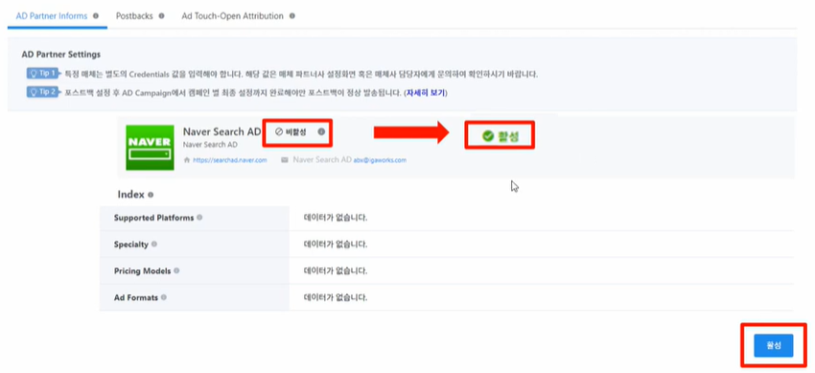Screen dimensions: 815x373
Task: Click the blue 활성 activate button
Action: point(774,345)
